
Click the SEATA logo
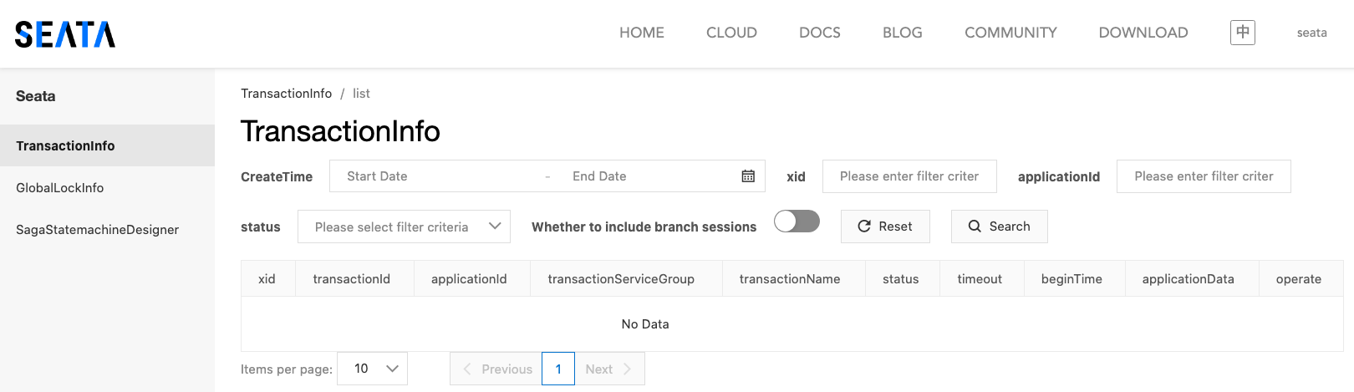click(65, 34)
